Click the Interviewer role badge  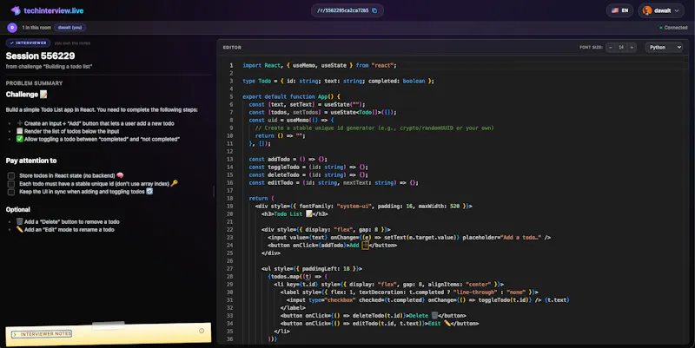click(28, 43)
